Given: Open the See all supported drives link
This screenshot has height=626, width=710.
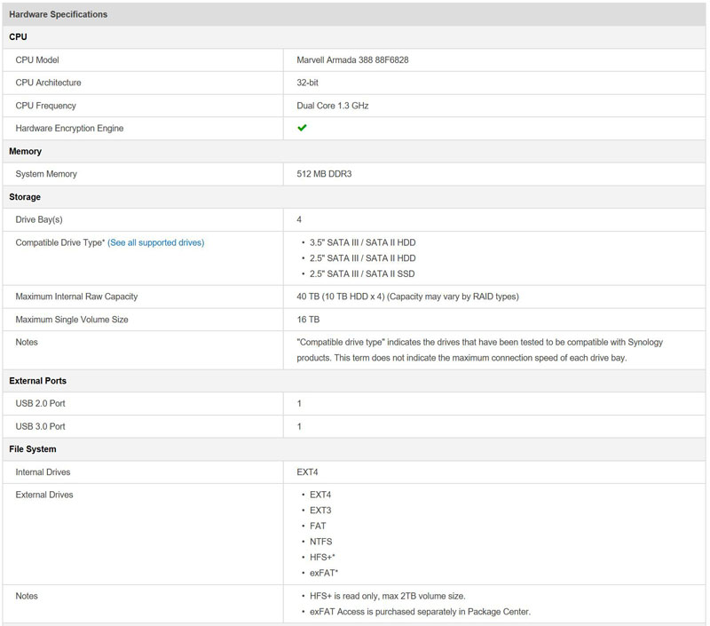Looking at the screenshot, I should [155, 242].
